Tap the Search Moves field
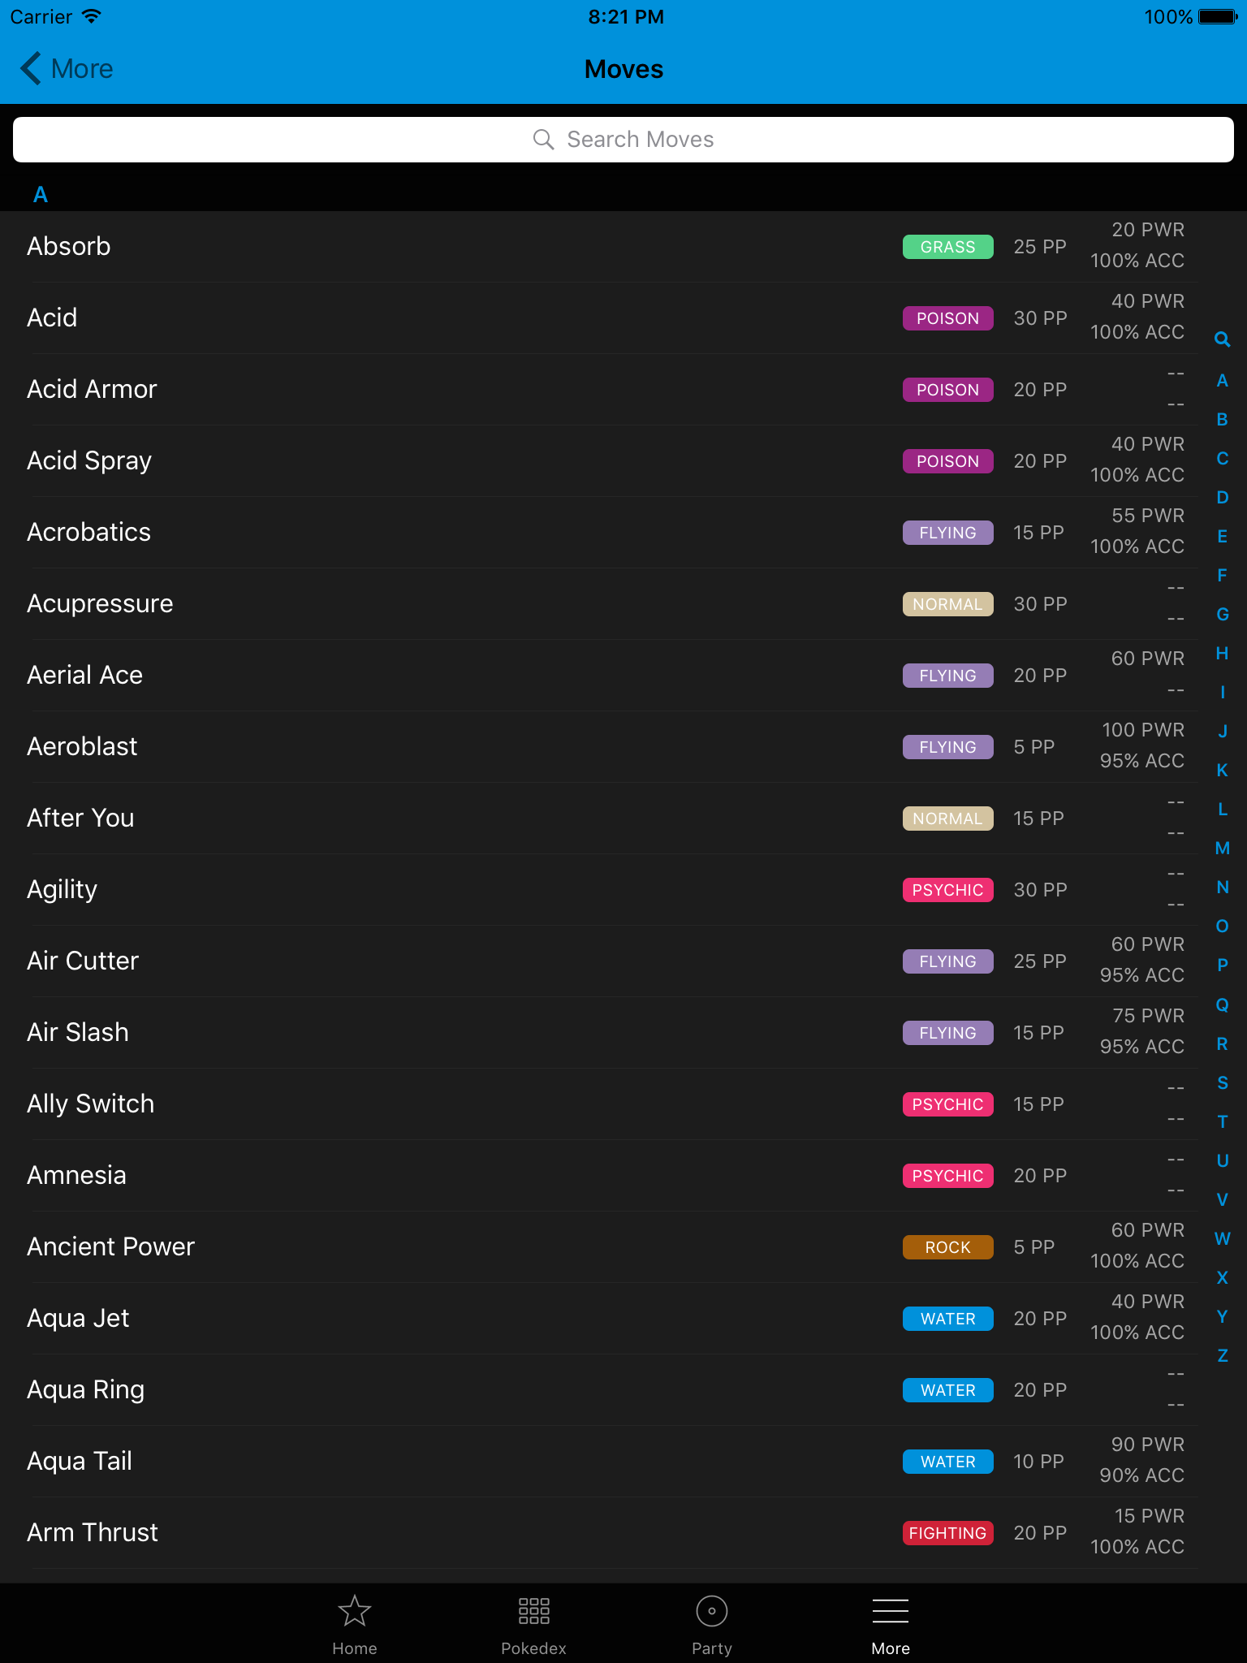 tap(623, 139)
